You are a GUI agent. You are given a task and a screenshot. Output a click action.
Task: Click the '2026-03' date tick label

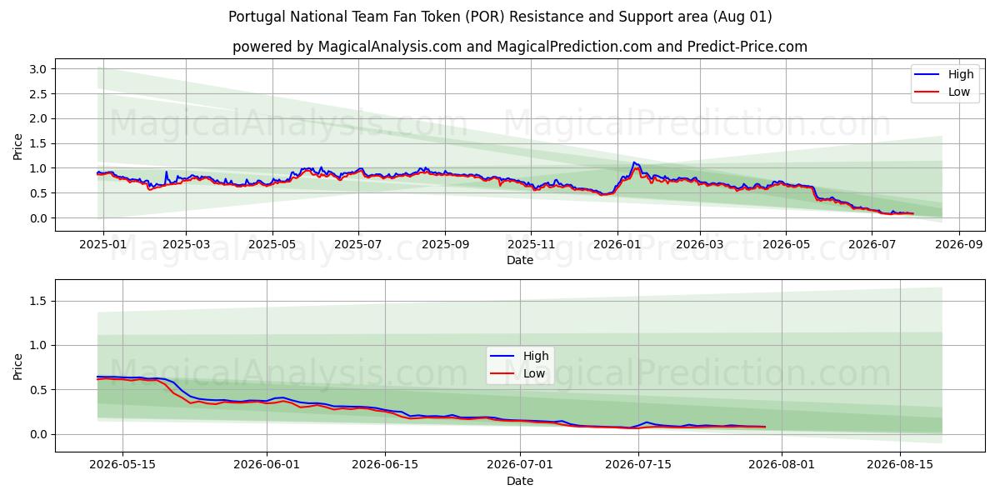point(700,245)
